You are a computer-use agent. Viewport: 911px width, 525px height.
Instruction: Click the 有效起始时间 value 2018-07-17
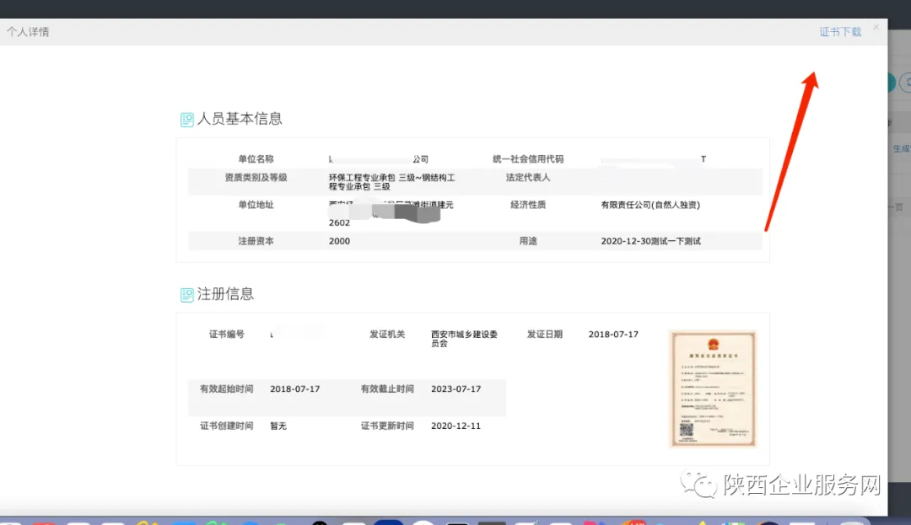(295, 388)
